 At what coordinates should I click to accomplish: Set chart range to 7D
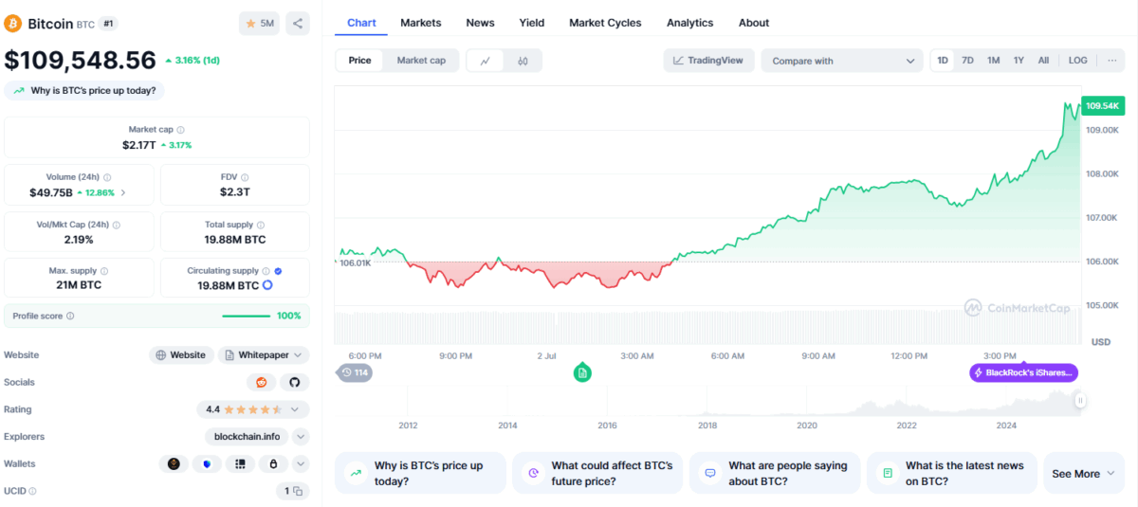967,60
